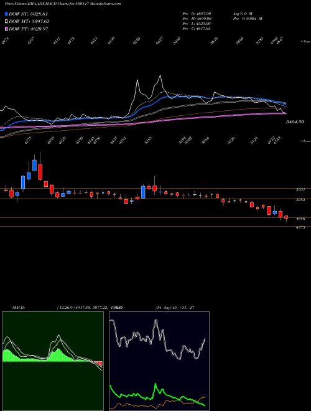The width and height of the screenshot is (311, 411).
Task: Click the 5616 top label above chart
Action: pyautogui.click(x=214, y=41)
